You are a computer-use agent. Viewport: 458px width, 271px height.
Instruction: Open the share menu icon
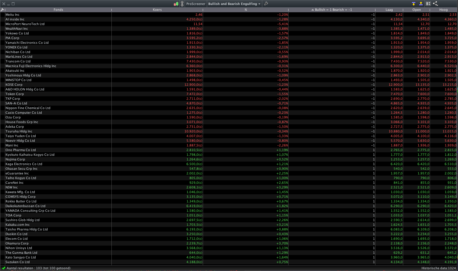click(436, 4)
